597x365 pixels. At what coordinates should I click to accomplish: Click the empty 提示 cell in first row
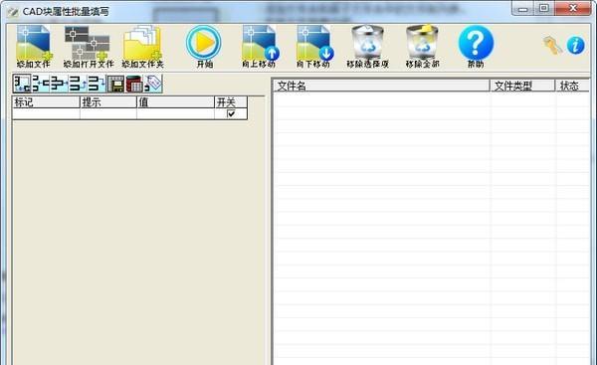coord(108,113)
